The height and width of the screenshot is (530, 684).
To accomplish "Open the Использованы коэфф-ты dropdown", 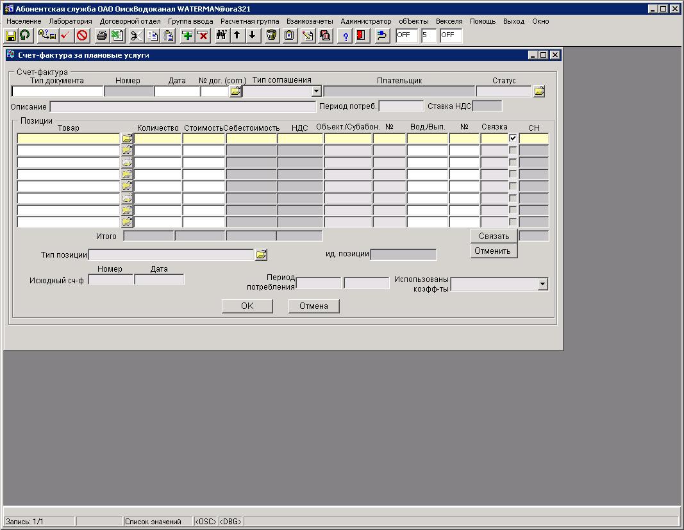I will tap(542, 284).
